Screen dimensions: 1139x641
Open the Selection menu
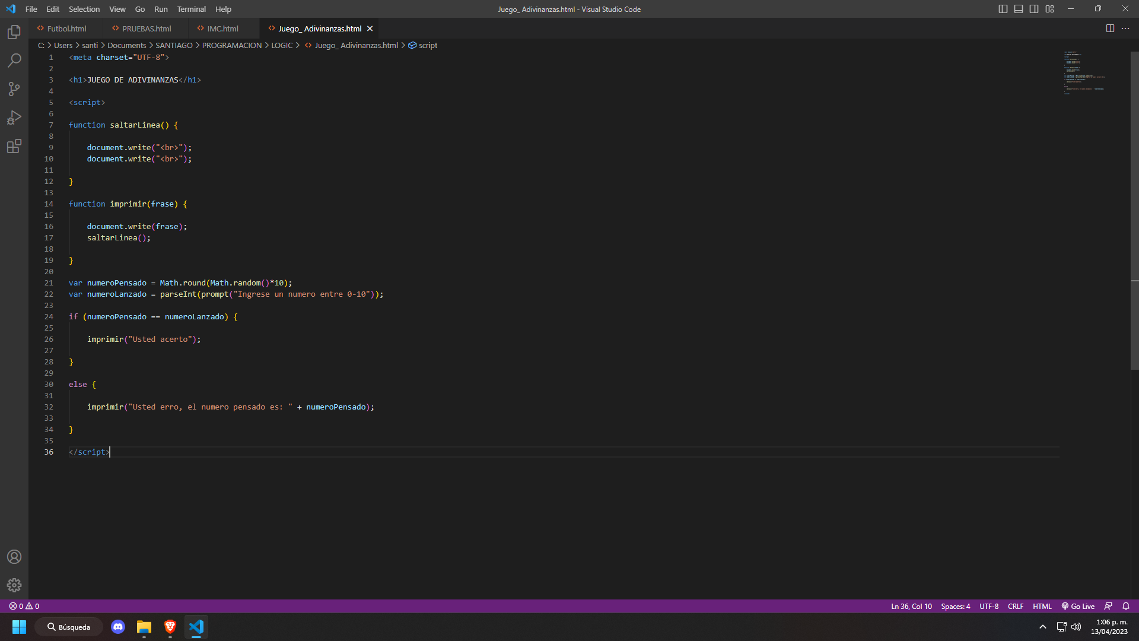pos(84,9)
